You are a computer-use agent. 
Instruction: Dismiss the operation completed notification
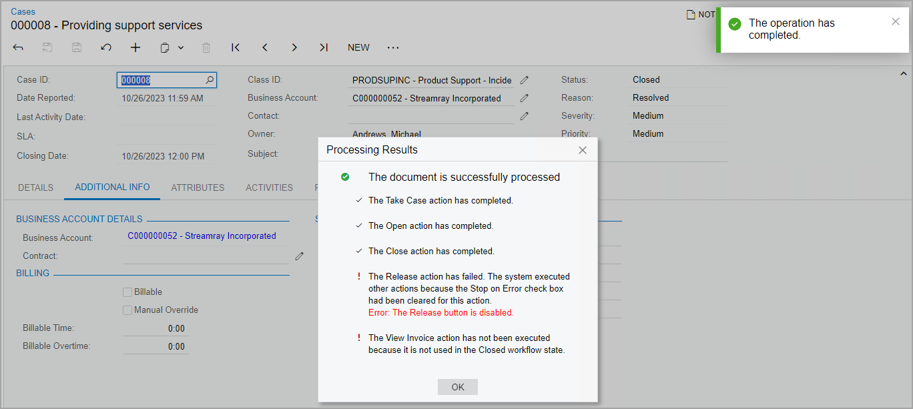896,21
